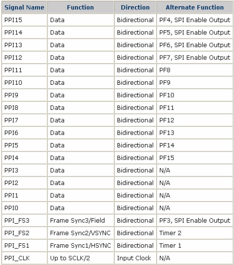Select the PPI9 signal name cell
The height and width of the screenshot is (265, 234).
coord(24,95)
